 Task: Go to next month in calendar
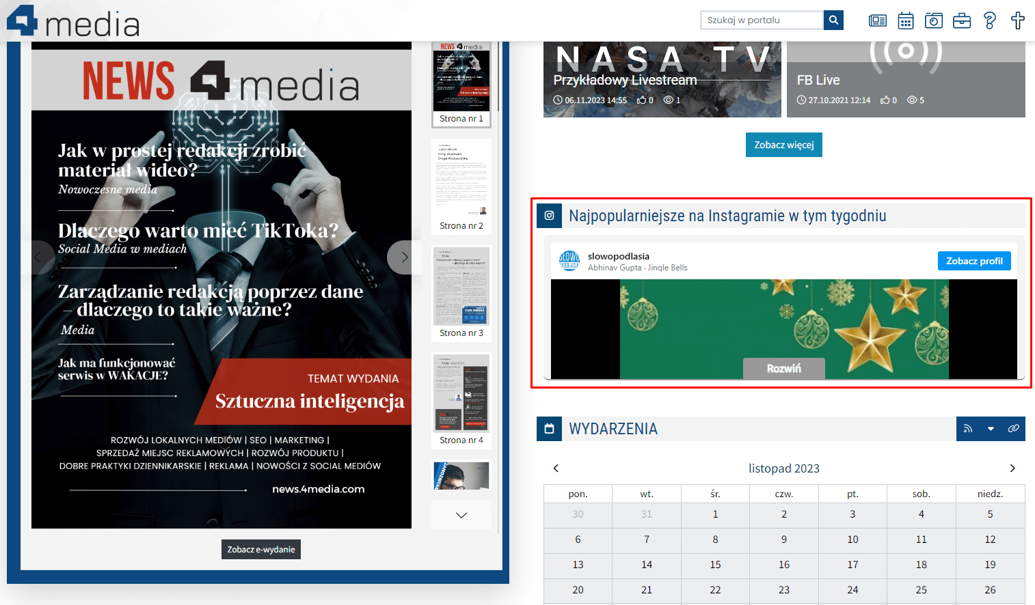click(x=1012, y=468)
